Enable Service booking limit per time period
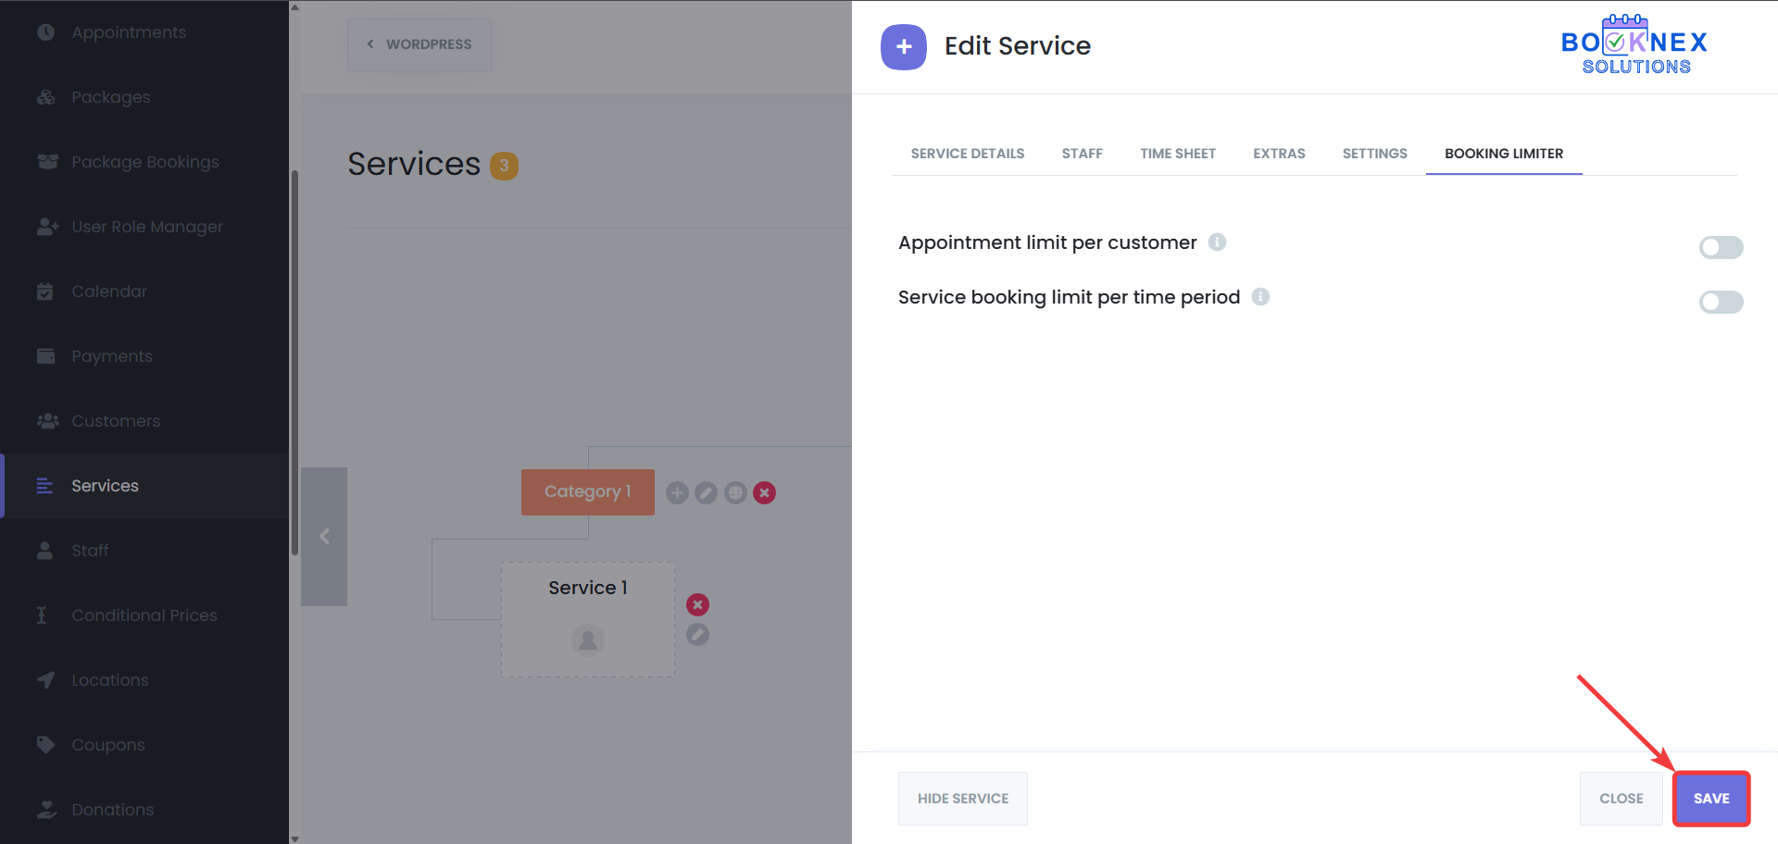The image size is (1778, 844). pyautogui.click(x=1721, y=302)
